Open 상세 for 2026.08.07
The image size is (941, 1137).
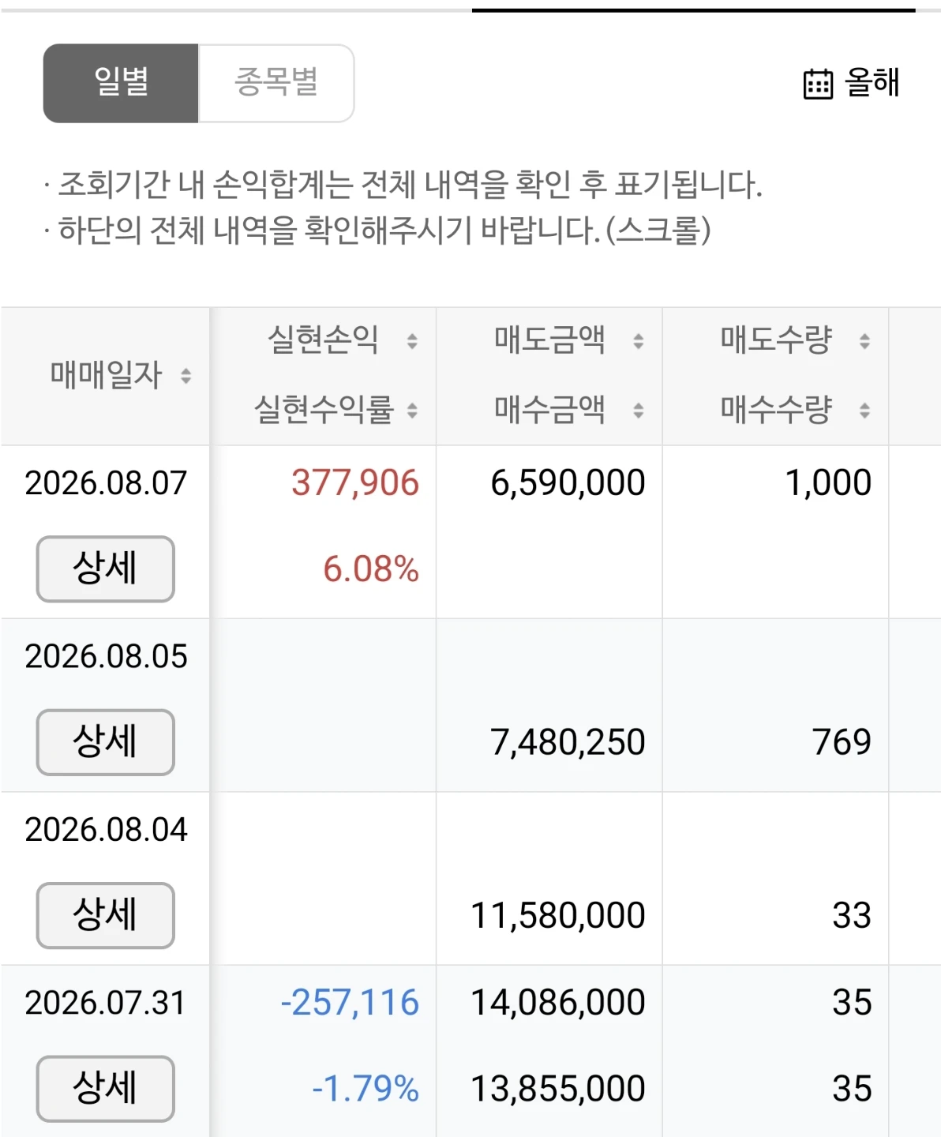click(106, 568)
